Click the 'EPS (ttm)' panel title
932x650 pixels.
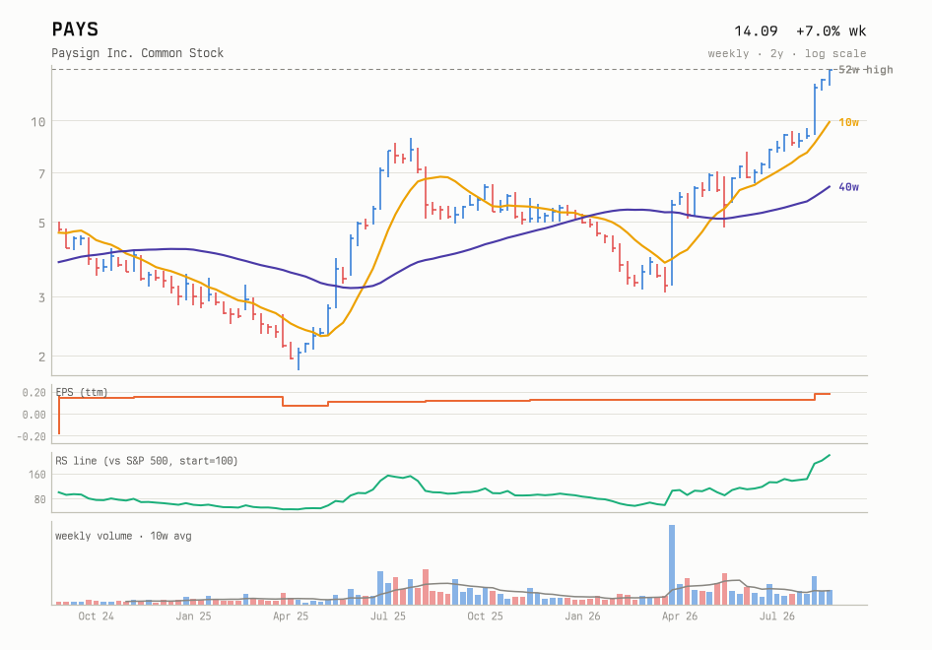pos(82,392)
